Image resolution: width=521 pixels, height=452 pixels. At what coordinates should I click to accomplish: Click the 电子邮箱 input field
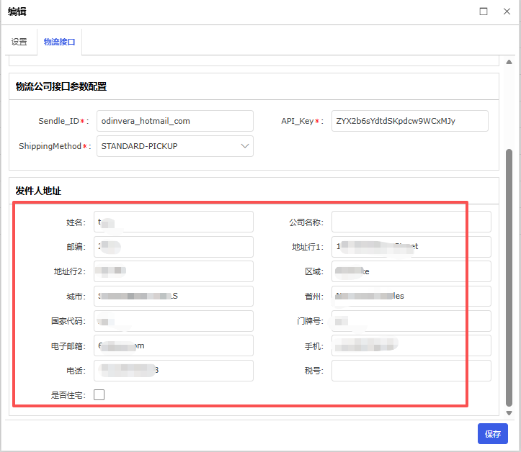174,345
